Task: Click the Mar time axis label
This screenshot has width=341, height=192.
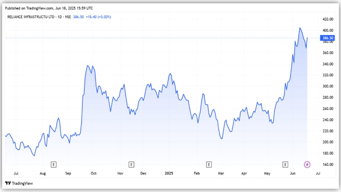Action: click(221, 173)
